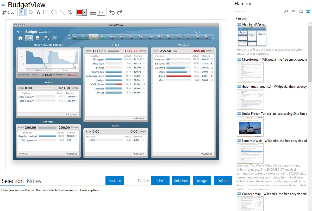312x211 pixels.
Task: Switch to the Personal tab
Action: point(242,18)
